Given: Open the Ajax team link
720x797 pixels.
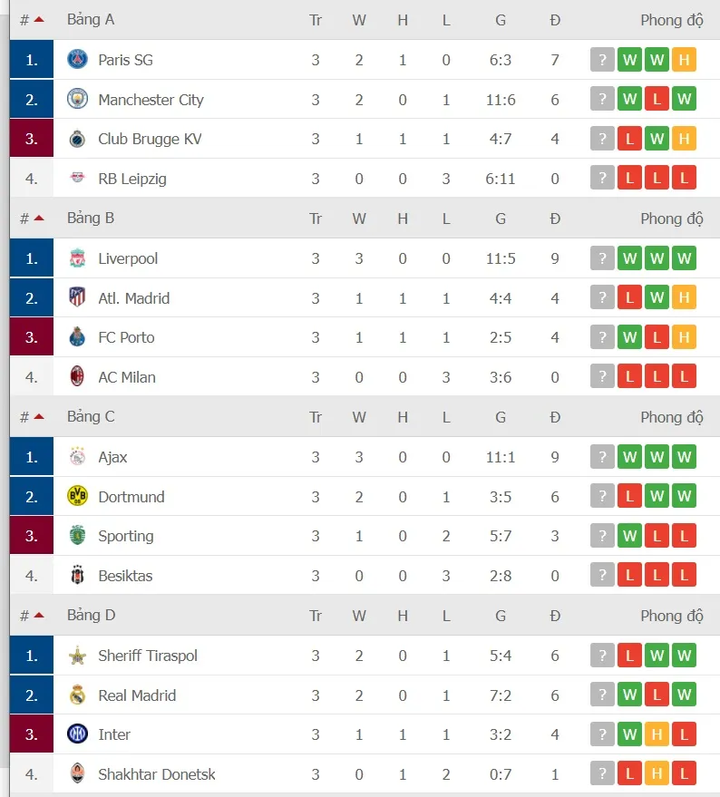Looking at the screenshot, I should (112, 457).
